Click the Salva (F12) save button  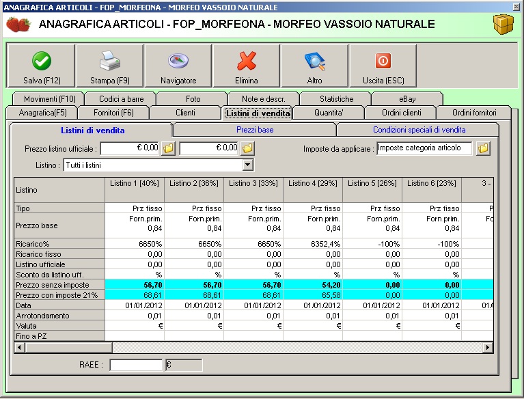coord(41,66)
